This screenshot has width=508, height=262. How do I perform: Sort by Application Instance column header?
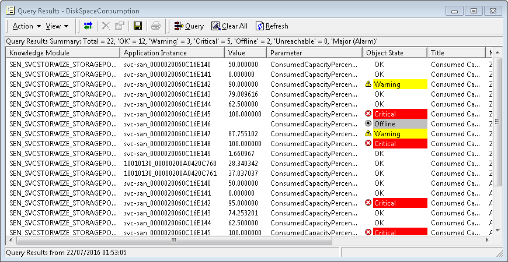172,53
